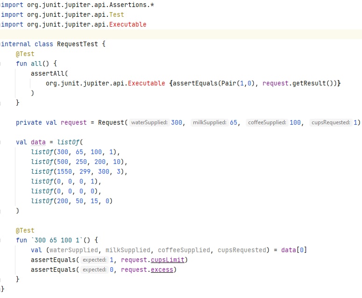Viewport: 362px width, 298px height.
Task: Click the Request( constructor call
Action: pos(113,122)
